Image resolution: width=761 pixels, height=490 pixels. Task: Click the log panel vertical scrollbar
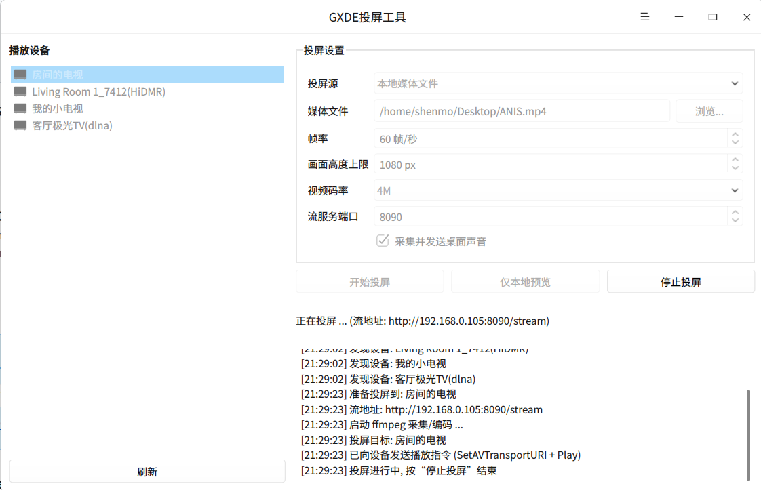[x=748, y=434]
